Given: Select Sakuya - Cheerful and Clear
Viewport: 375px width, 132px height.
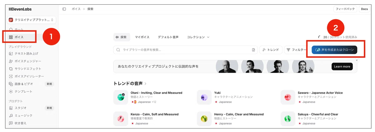Looking at the screenshot, I should coord(318,114).
